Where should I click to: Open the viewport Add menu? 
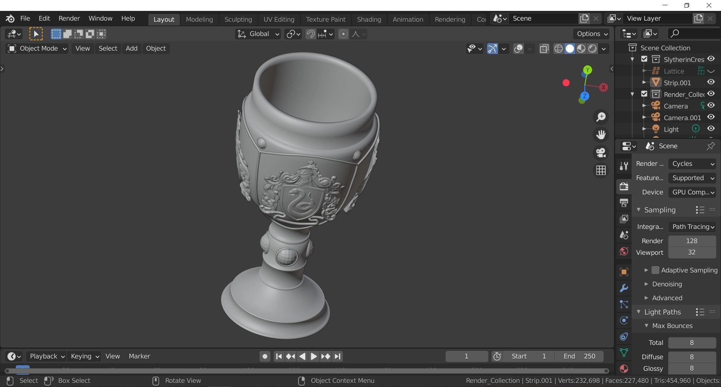coord(131,49)
